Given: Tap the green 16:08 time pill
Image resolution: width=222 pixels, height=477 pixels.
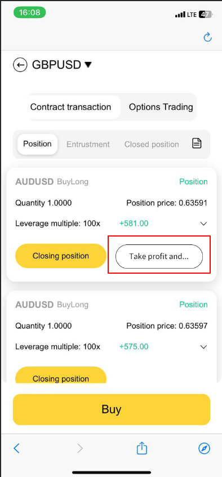Looking at the screenshot, I should 29,12.
